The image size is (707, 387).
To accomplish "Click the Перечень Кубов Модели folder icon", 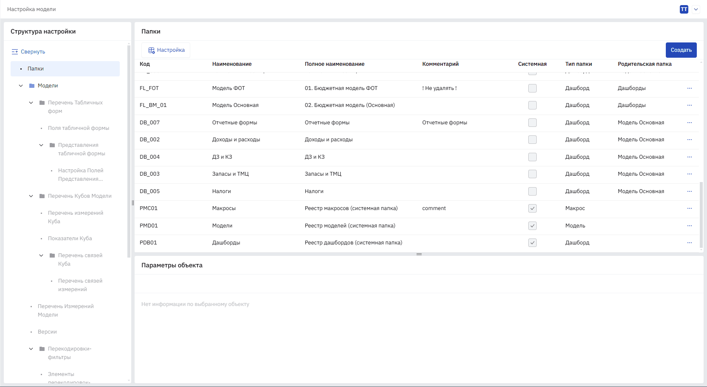I will point(42,196).
